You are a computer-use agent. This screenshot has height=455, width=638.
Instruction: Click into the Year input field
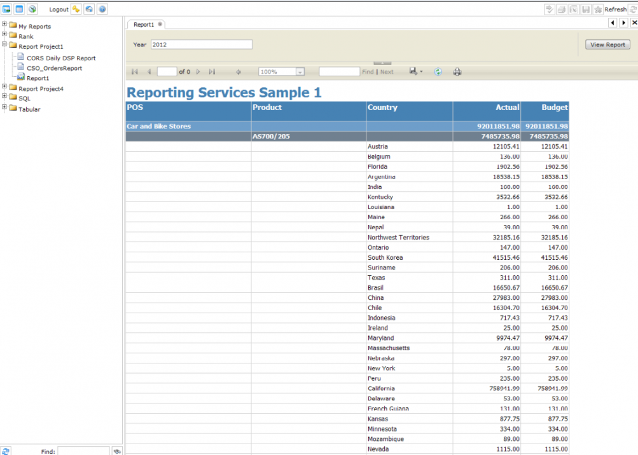pos(202,44)
